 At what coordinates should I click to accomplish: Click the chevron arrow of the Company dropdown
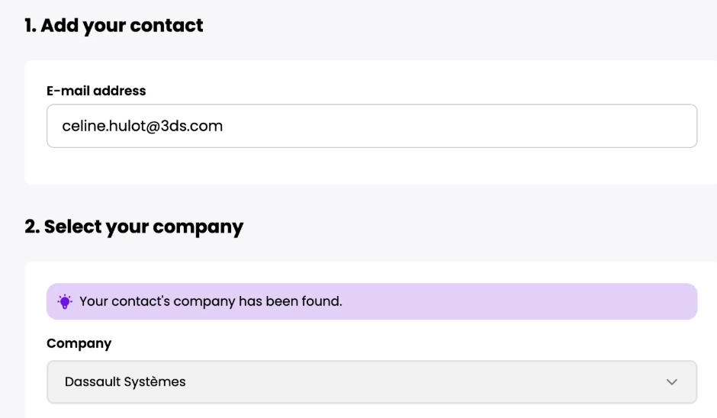click(x=671, y=381)
